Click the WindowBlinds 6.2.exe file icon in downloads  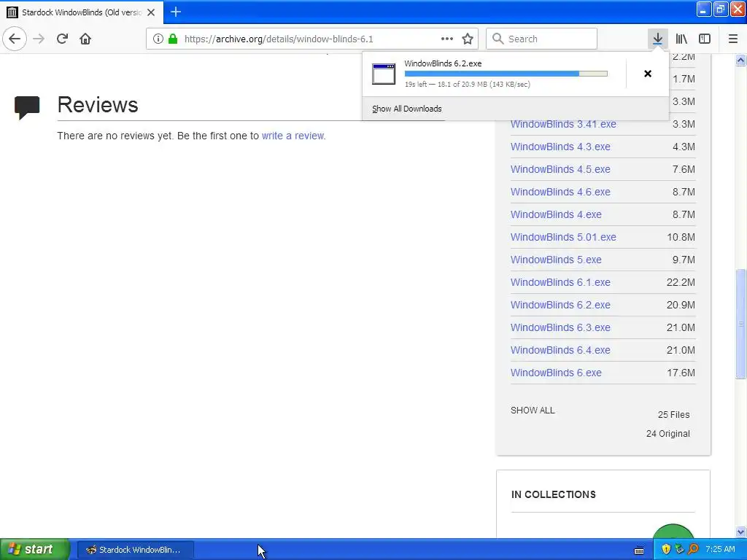pyautogui.click(x=384, y=74)
